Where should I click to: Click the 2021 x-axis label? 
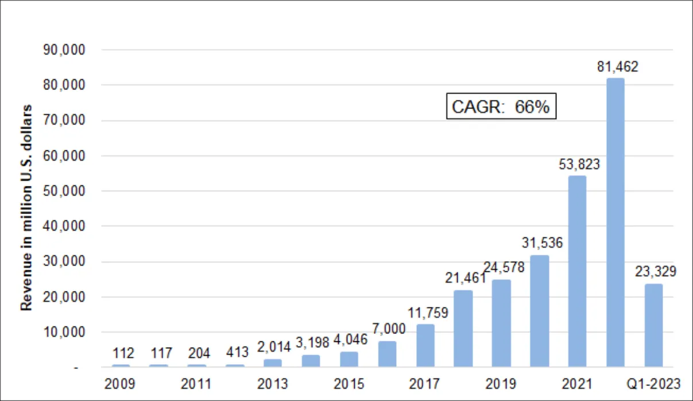(x=578, y=383)
